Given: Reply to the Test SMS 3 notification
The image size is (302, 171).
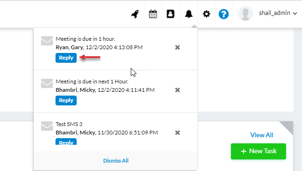Looking at the screenshot, I should coord(66,141).
